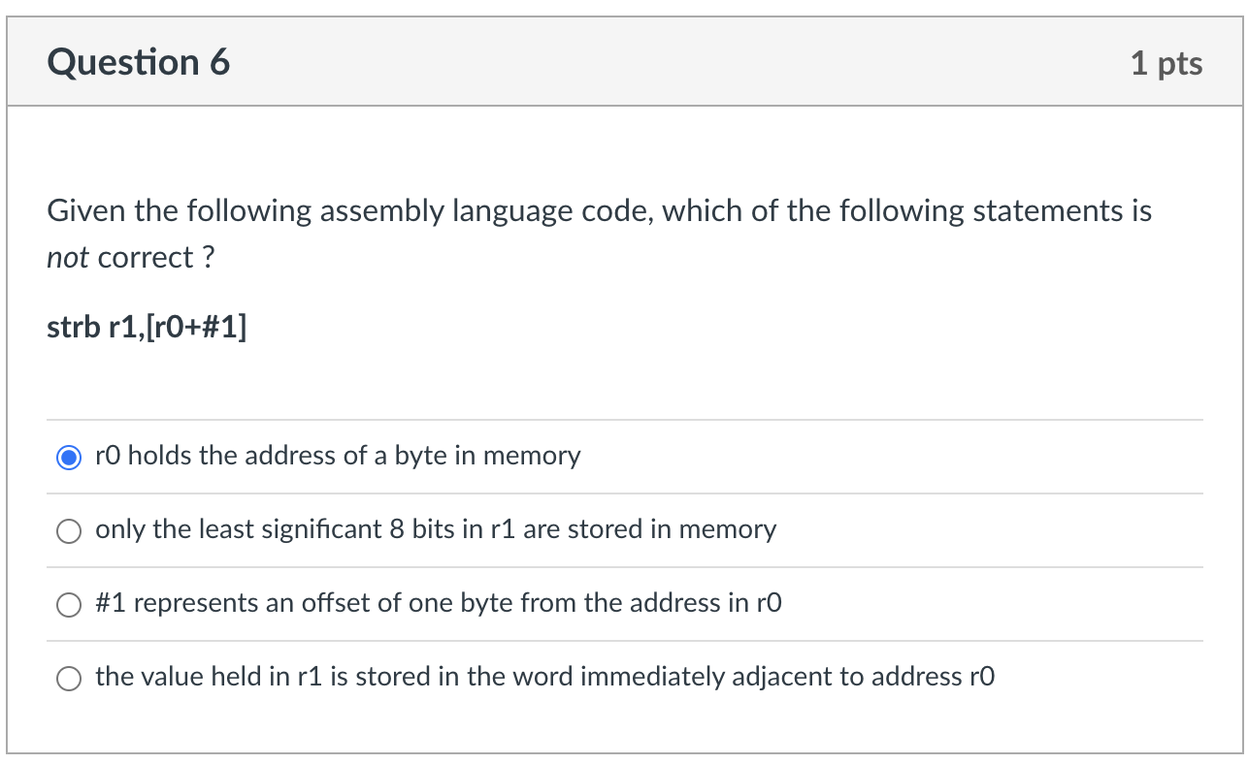
Task: Click the '1 pts' points label
Action: (1166, 64)
